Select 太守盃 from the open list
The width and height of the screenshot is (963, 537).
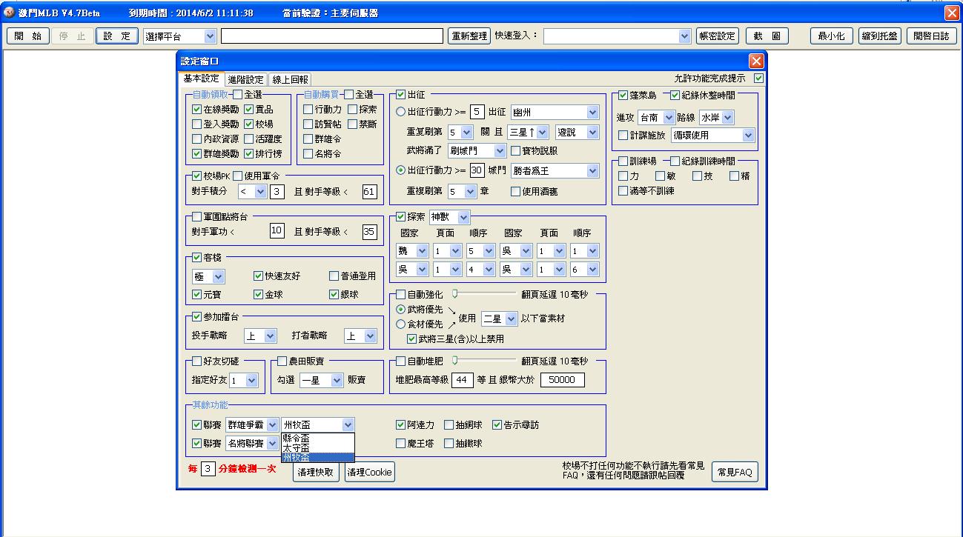coord(318,447)
